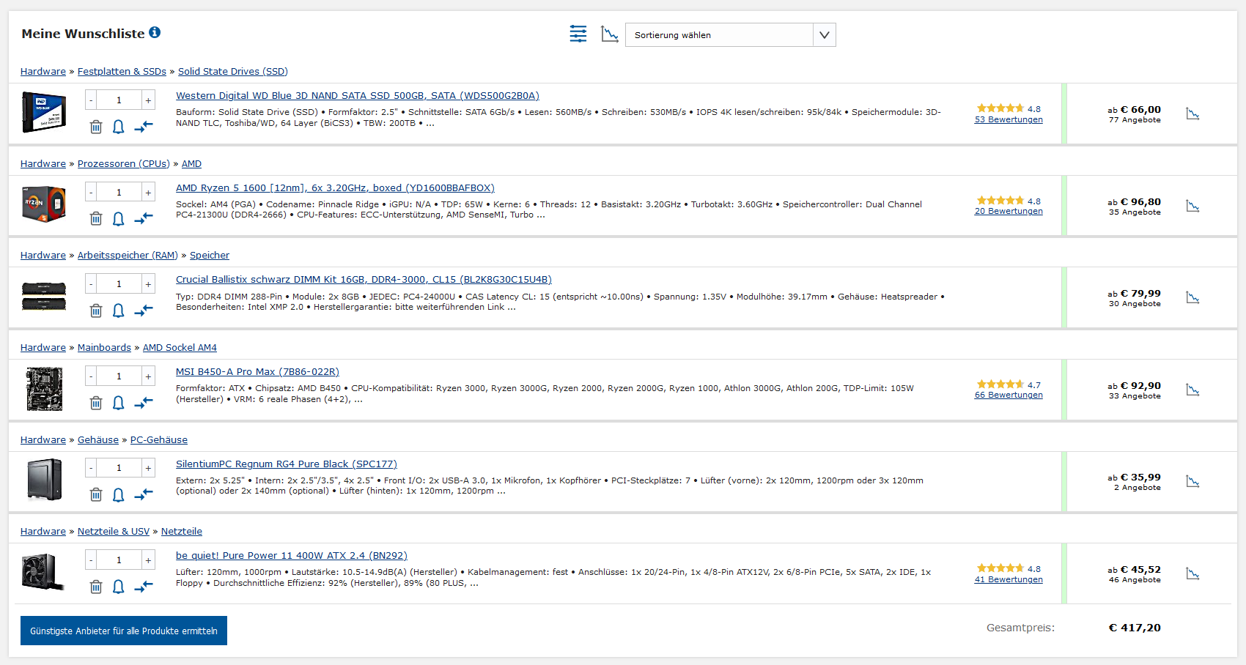View 66 Bewertungen for MSI B450-A
The image size is (1246, 665).
[x=1009, y=395]
